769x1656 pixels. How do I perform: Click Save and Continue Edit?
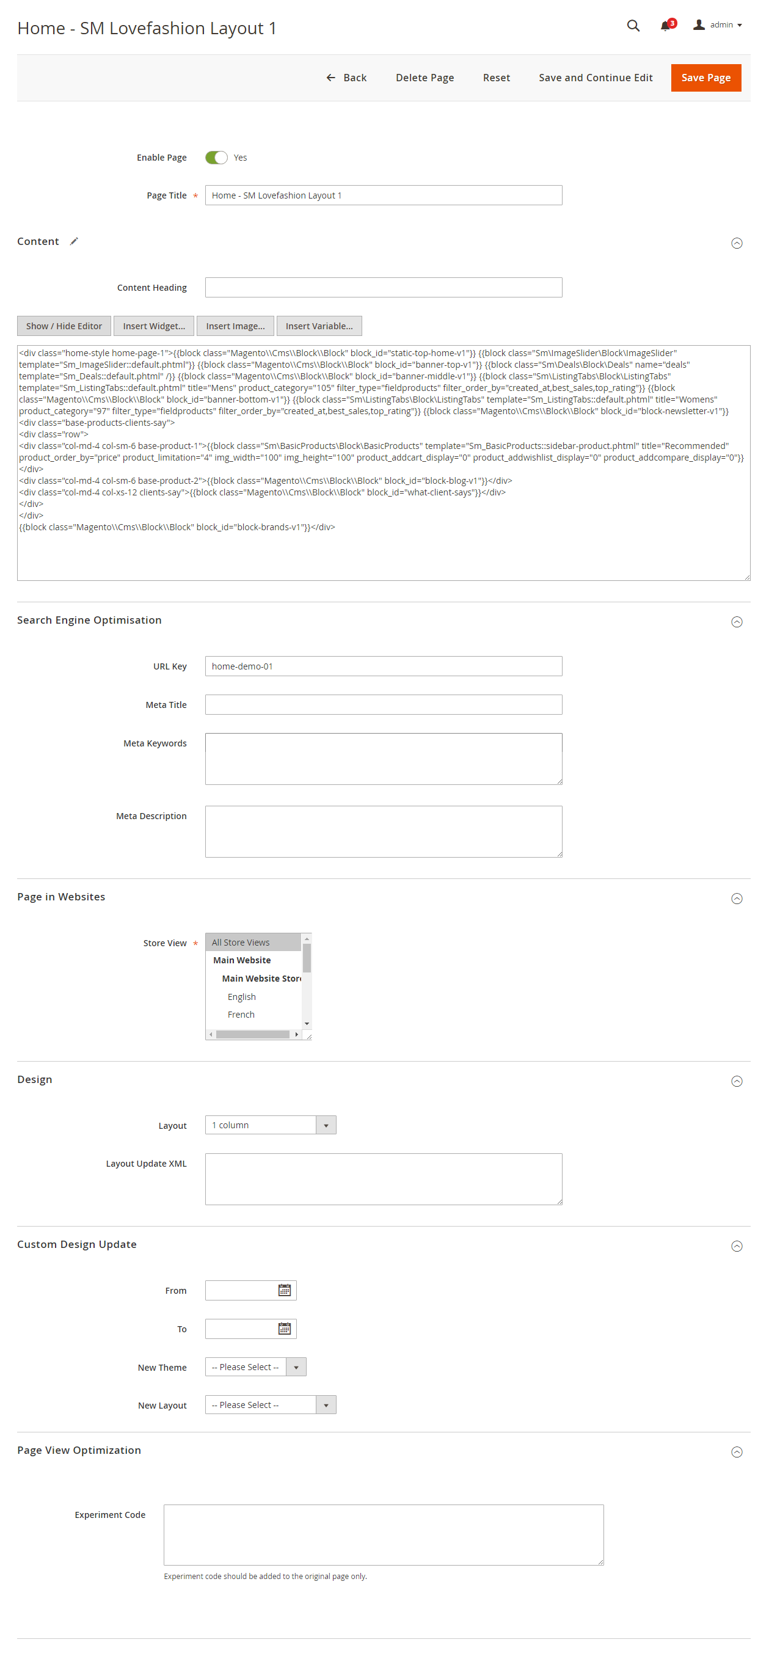coord(596,78)
